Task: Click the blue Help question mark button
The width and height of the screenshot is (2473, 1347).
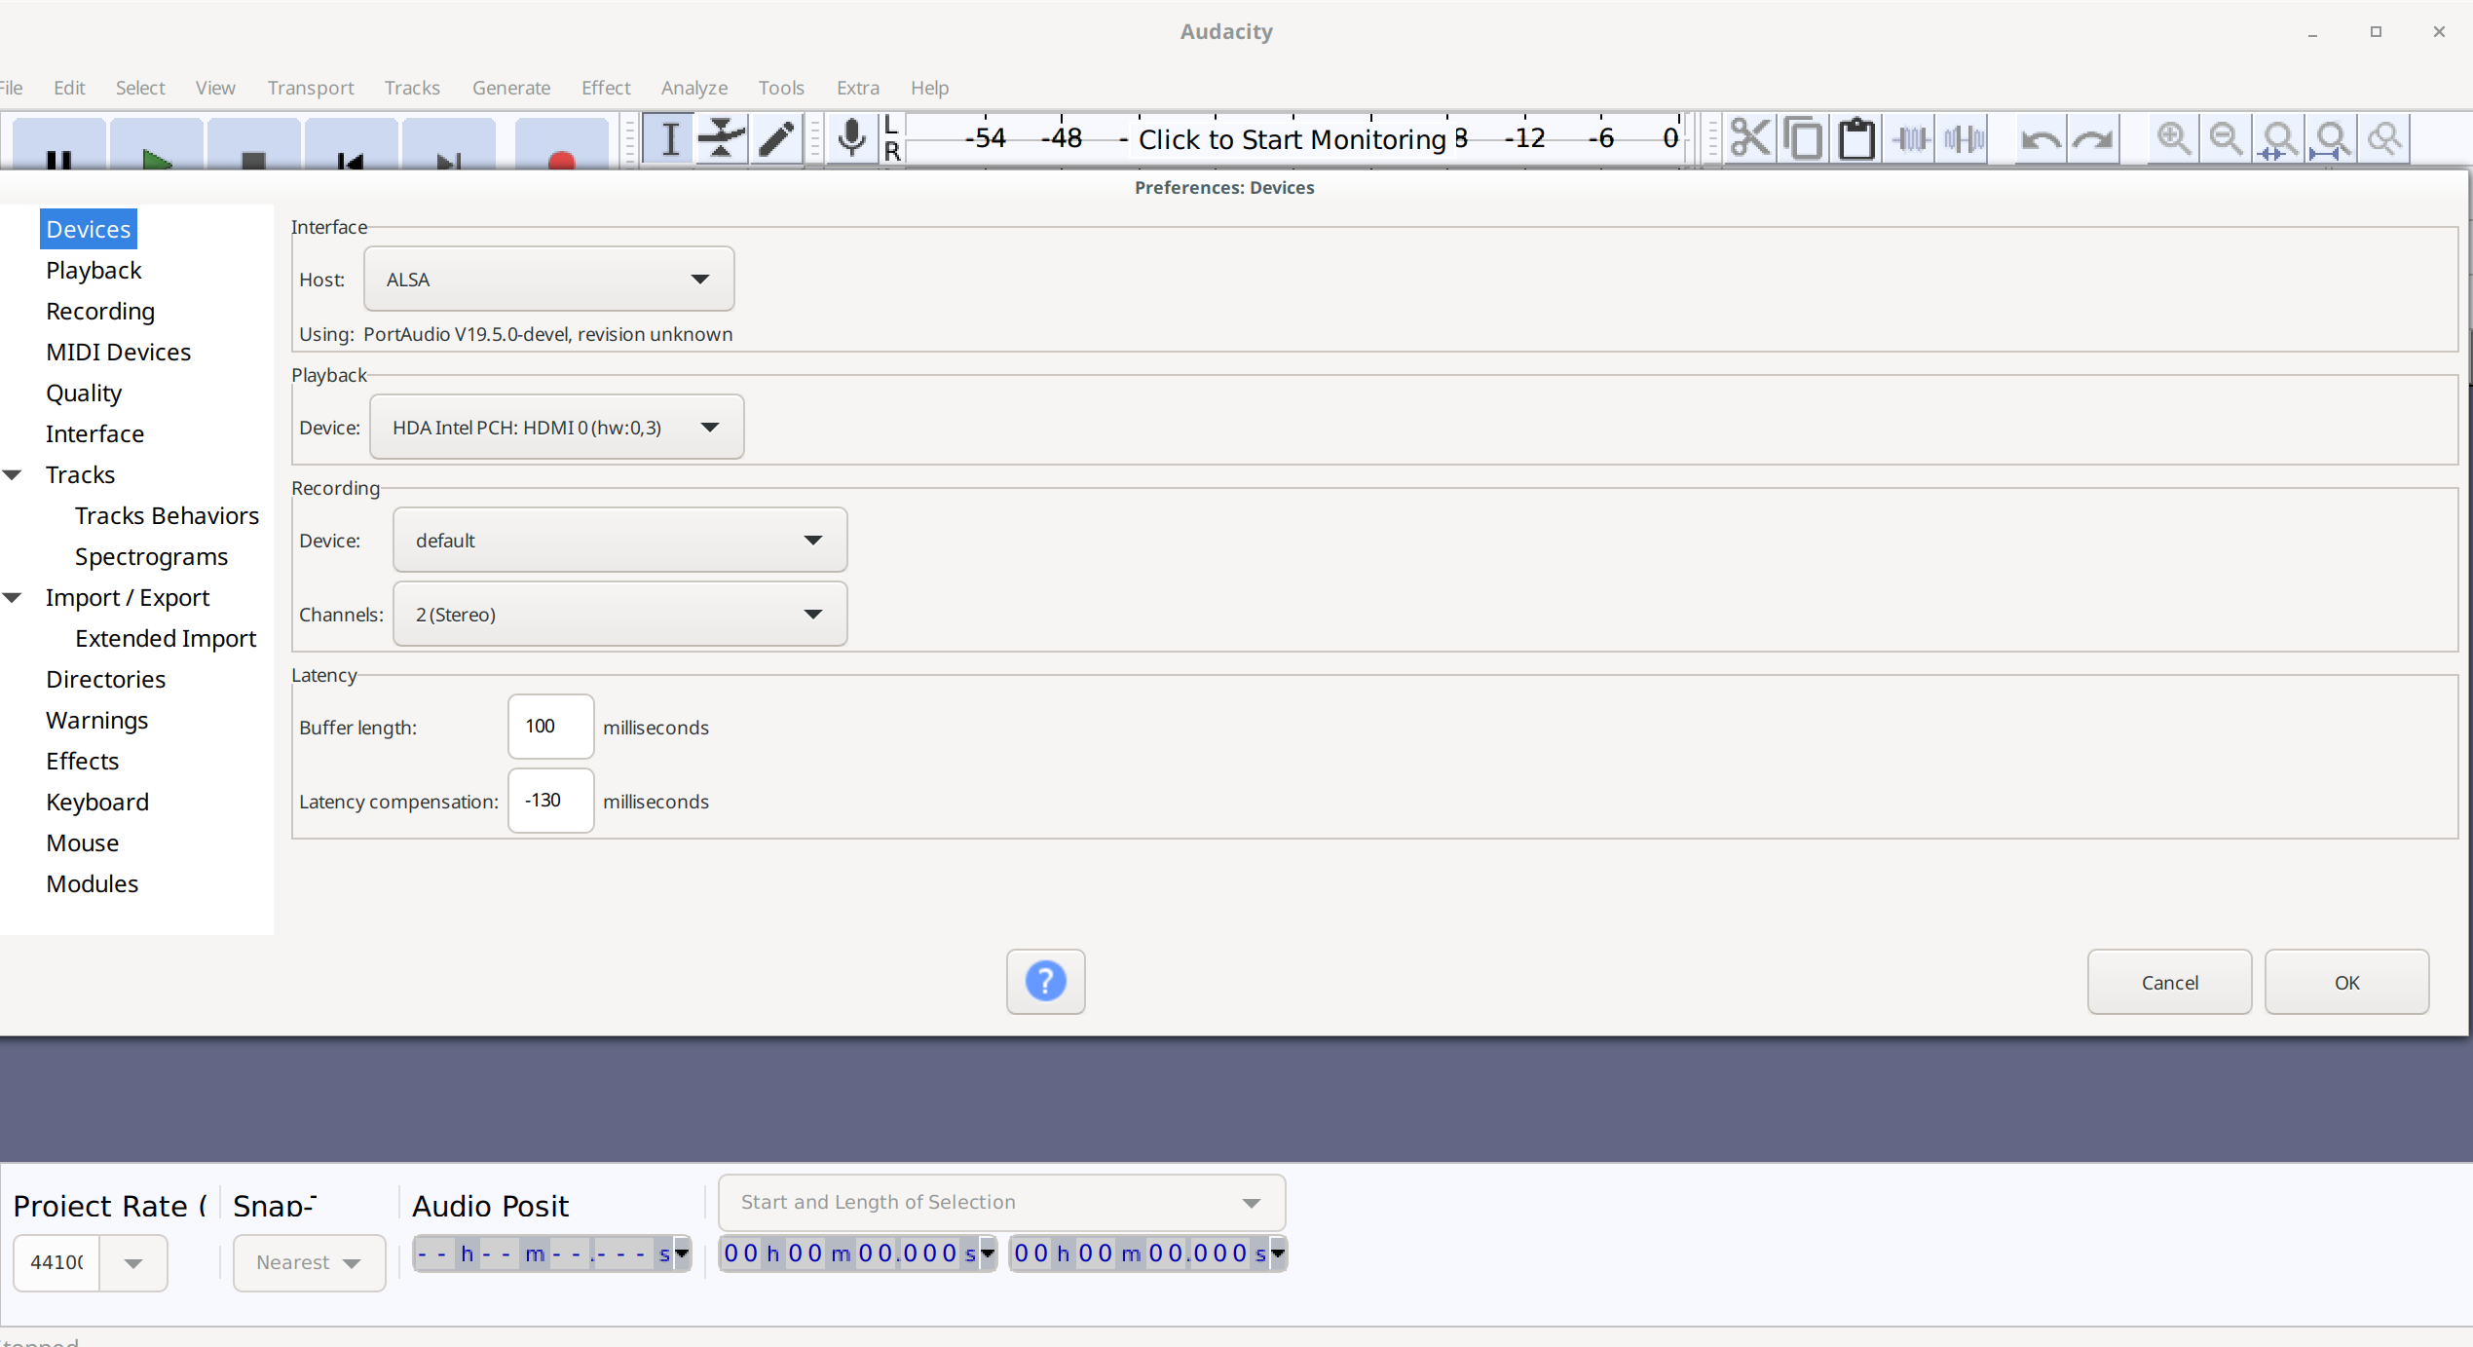Action: [x=1045, y=982]
